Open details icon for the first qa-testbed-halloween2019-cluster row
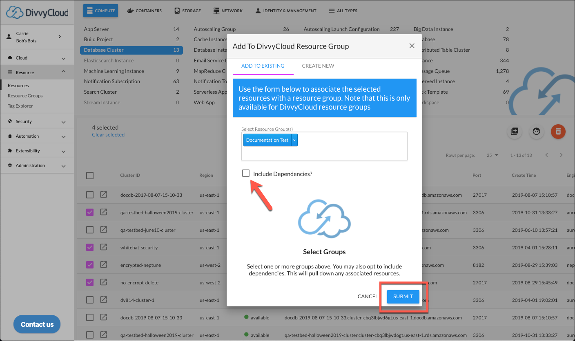The width and height of the screenshot is (575, 341). (x=104, y=212)
